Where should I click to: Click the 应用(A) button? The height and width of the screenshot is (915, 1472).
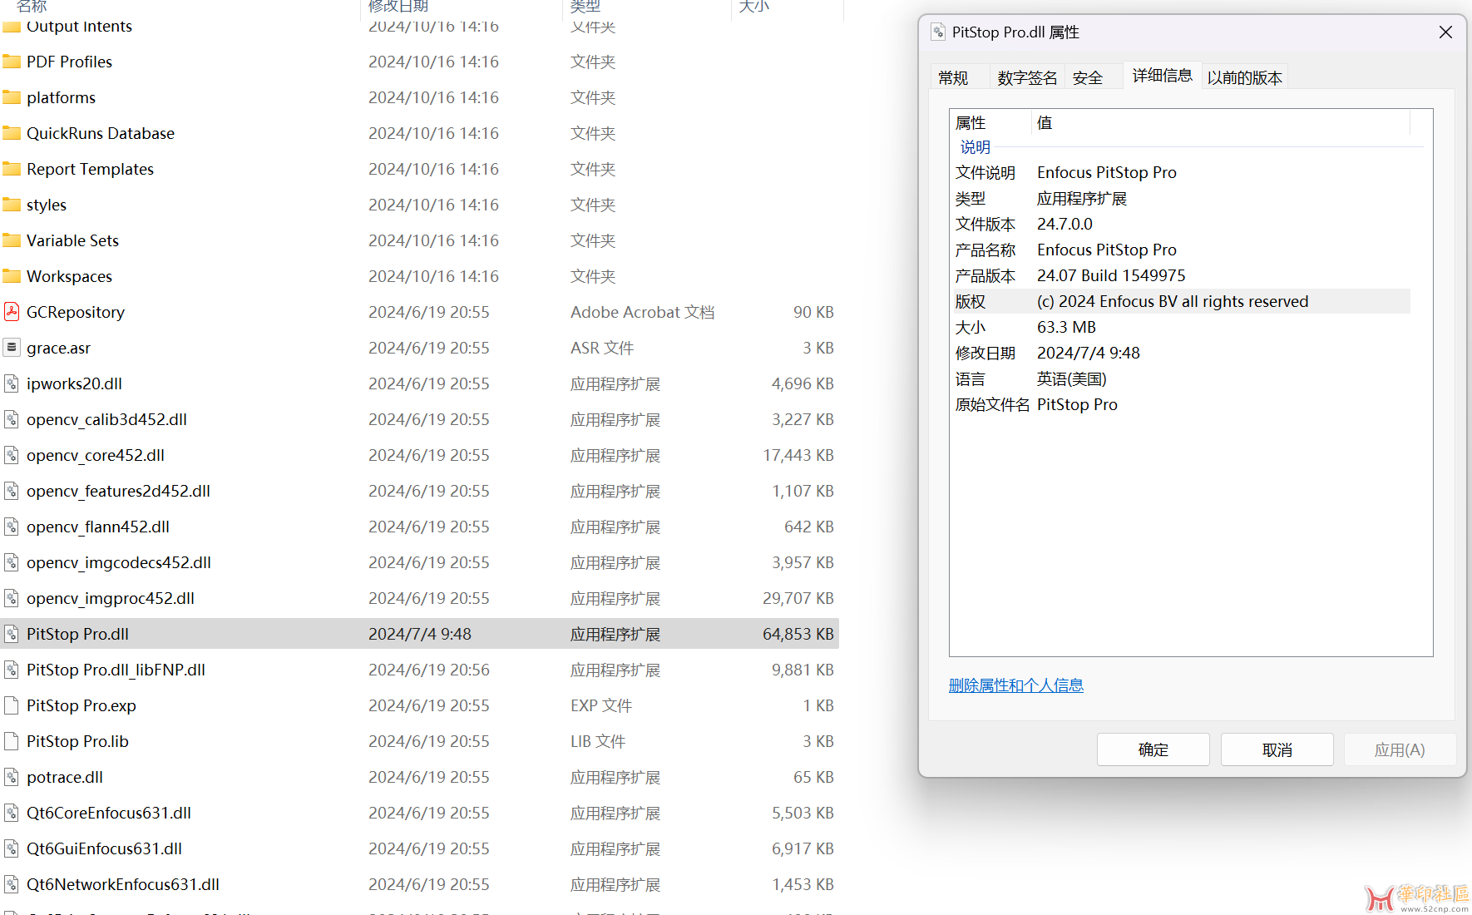pos(1400,749)
